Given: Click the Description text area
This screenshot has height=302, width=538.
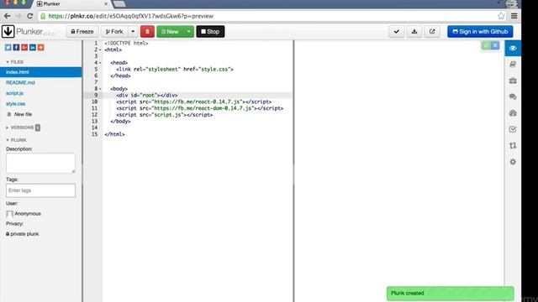Looking at the screenshot, I should (40, 163).
